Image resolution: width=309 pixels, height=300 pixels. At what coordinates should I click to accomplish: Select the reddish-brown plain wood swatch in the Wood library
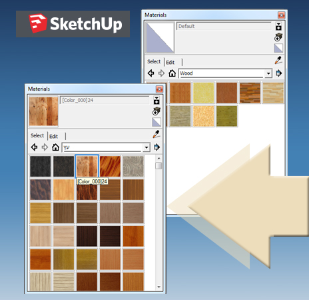pos(227,93)
